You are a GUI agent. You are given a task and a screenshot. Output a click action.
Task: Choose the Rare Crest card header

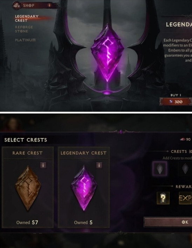[x=28, y=153]
